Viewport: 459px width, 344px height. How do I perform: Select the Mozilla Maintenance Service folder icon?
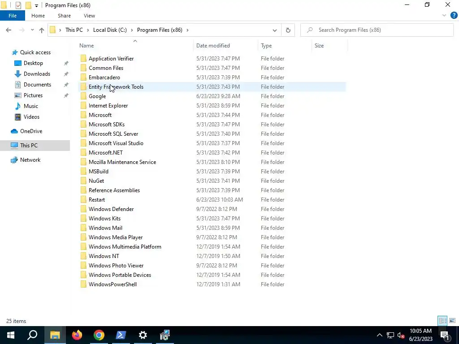tap(83, 162)
